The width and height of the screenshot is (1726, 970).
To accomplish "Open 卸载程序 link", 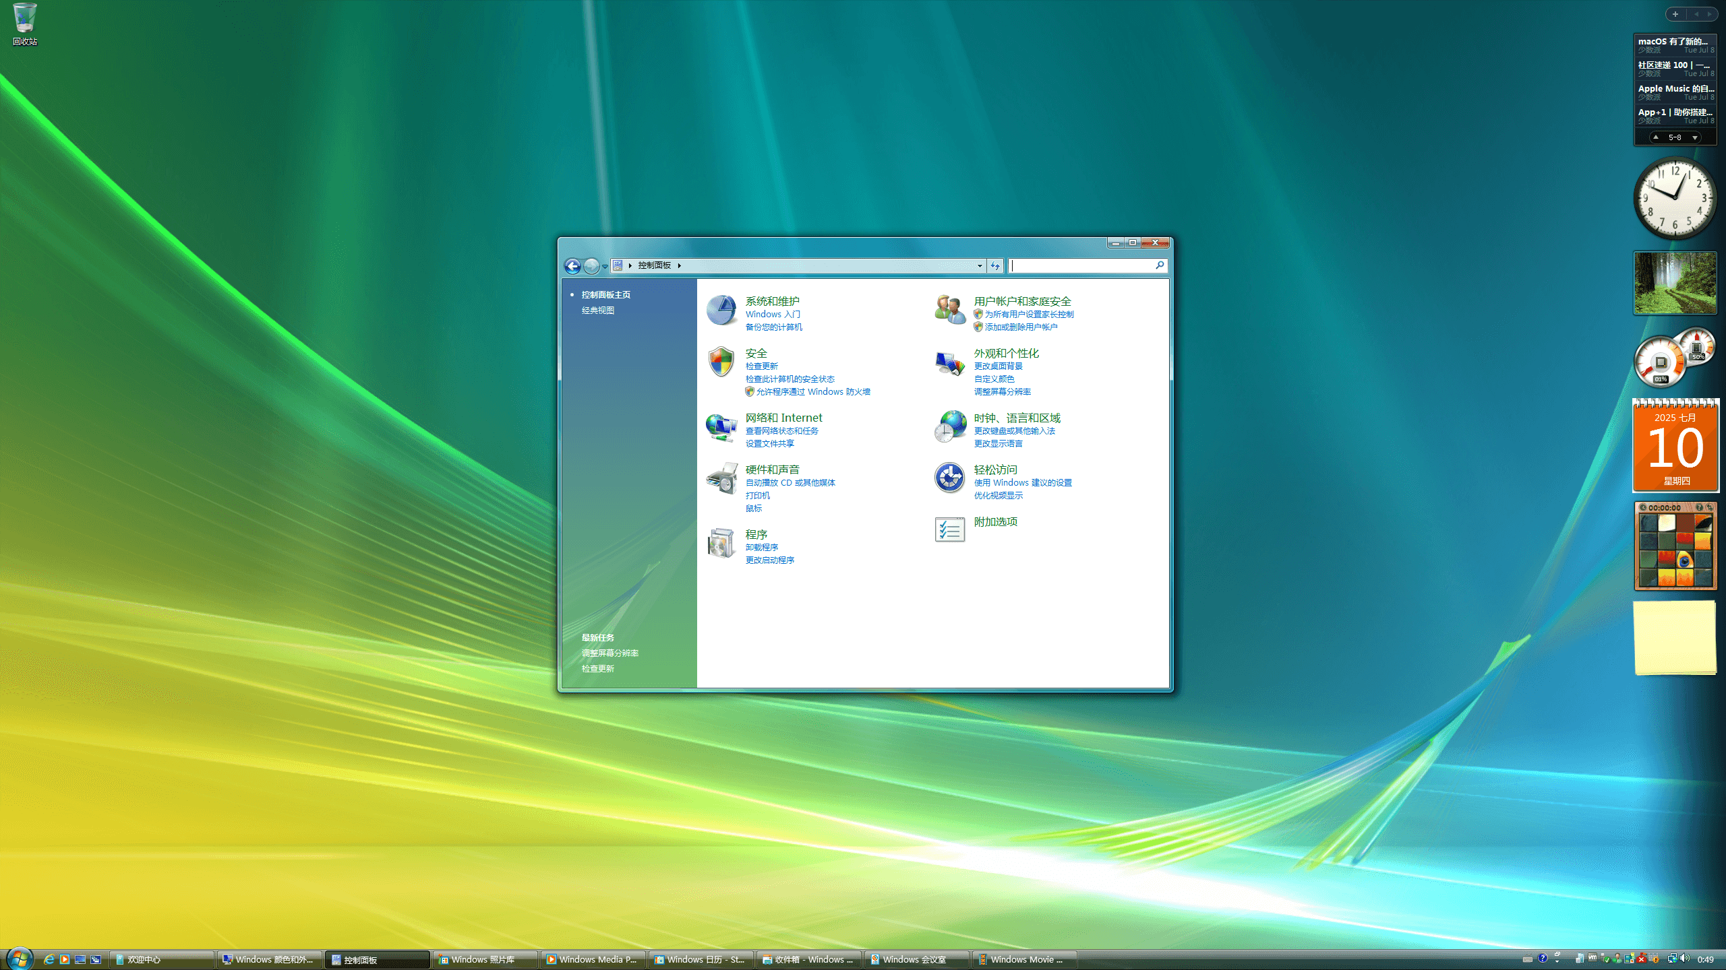I will click(x=761, y=548).
